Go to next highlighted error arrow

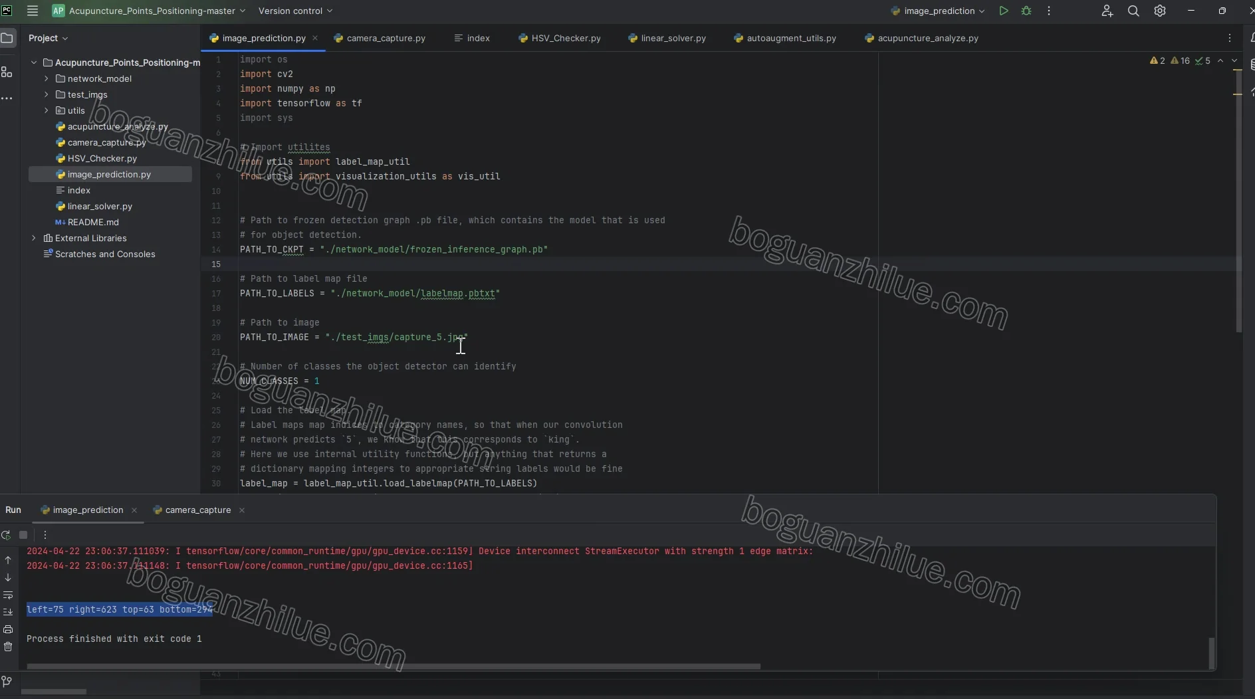[x=1234, y=60]
